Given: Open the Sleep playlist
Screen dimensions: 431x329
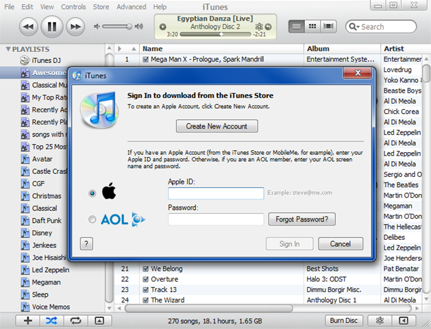Looking at the screenshot, I should coord(40,295).
